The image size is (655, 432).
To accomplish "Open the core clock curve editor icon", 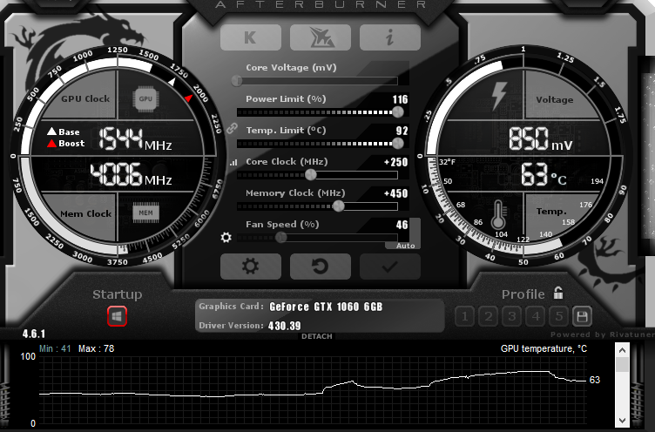I will 233,162.
